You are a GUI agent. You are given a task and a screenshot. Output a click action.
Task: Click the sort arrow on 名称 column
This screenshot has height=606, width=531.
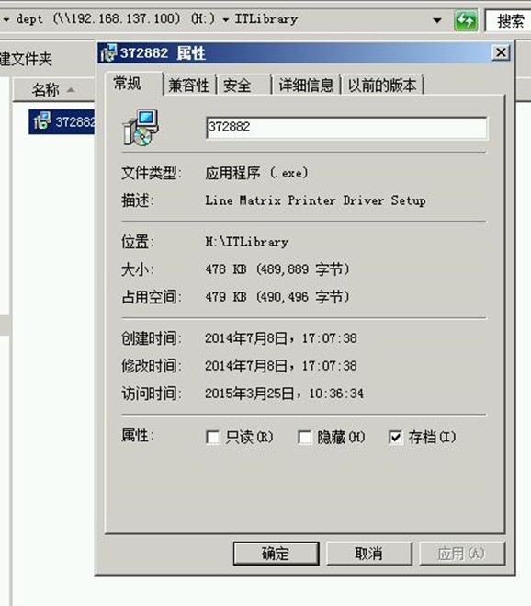(71, 90)
